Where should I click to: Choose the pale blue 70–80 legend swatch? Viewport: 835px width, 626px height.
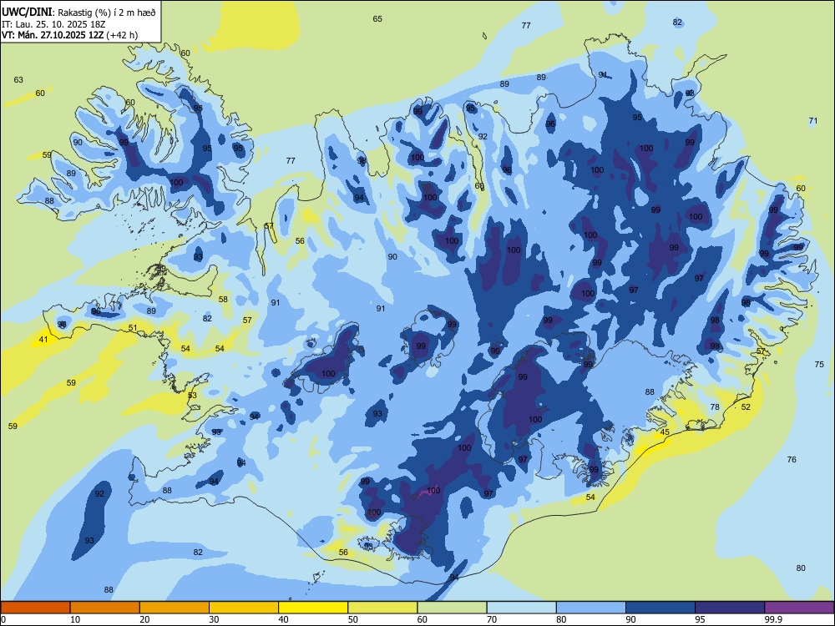tap(521, 608)
